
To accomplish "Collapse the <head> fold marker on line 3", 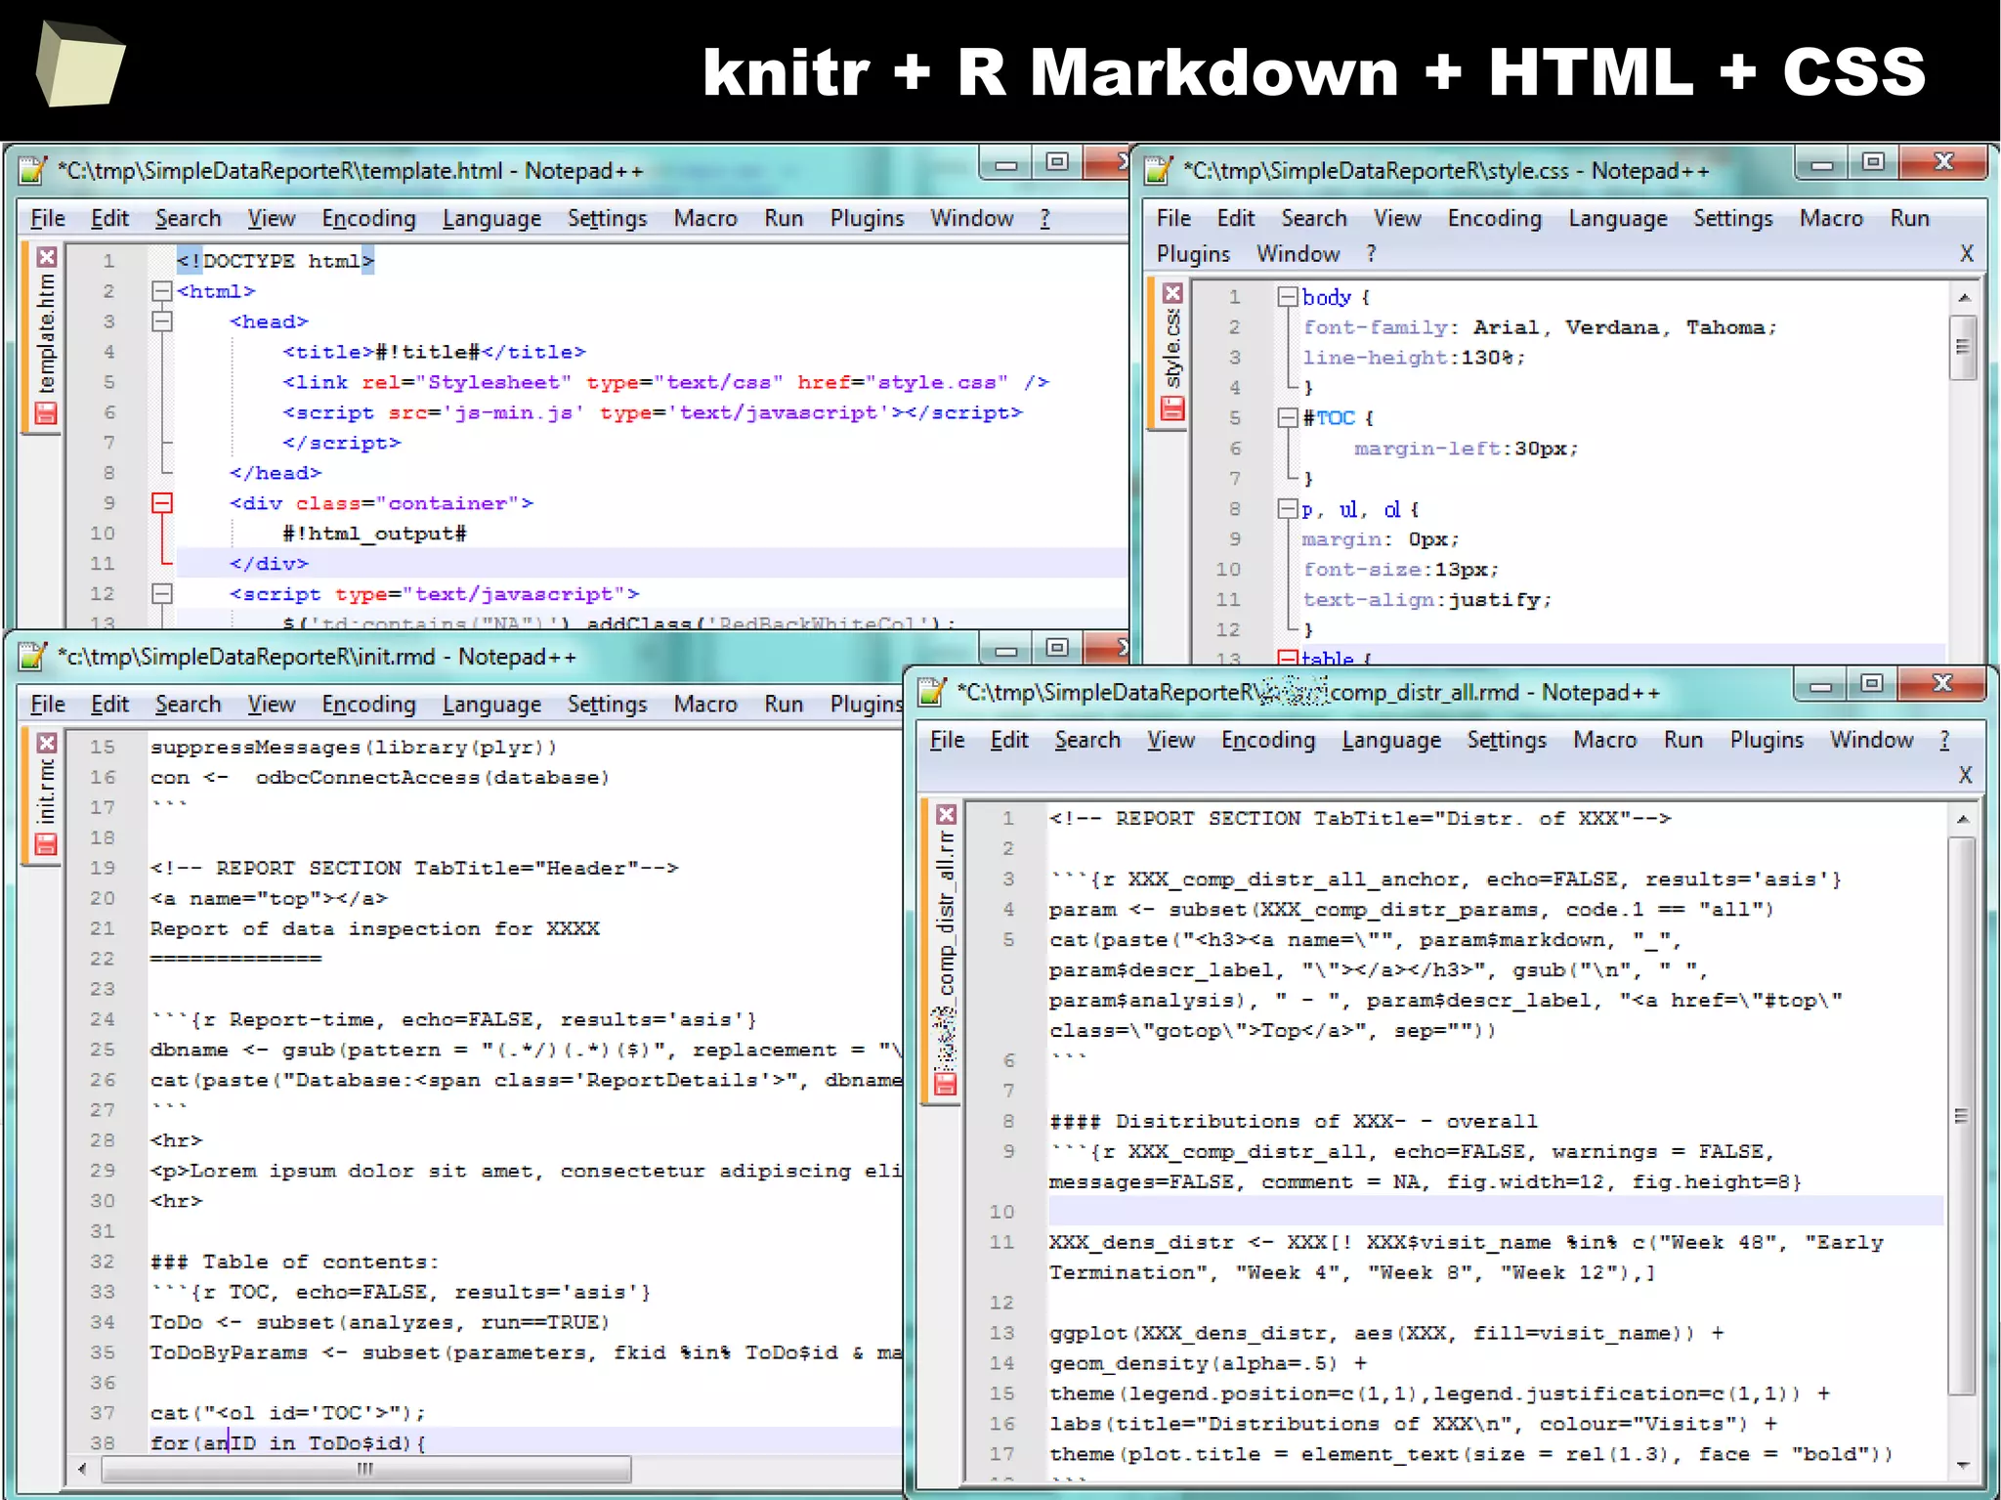I will (162, 321).
